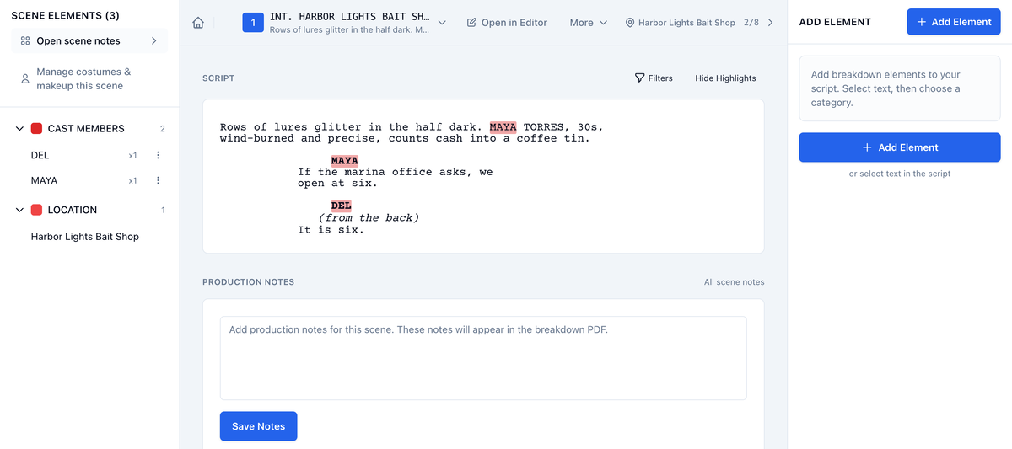The width and height of the screenshot is (1012, 449).
Task: Click the 'It is six.' dialogue line
Action: [x=331, y=229]
